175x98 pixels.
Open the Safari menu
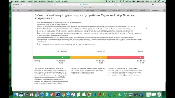click(17, 1)
